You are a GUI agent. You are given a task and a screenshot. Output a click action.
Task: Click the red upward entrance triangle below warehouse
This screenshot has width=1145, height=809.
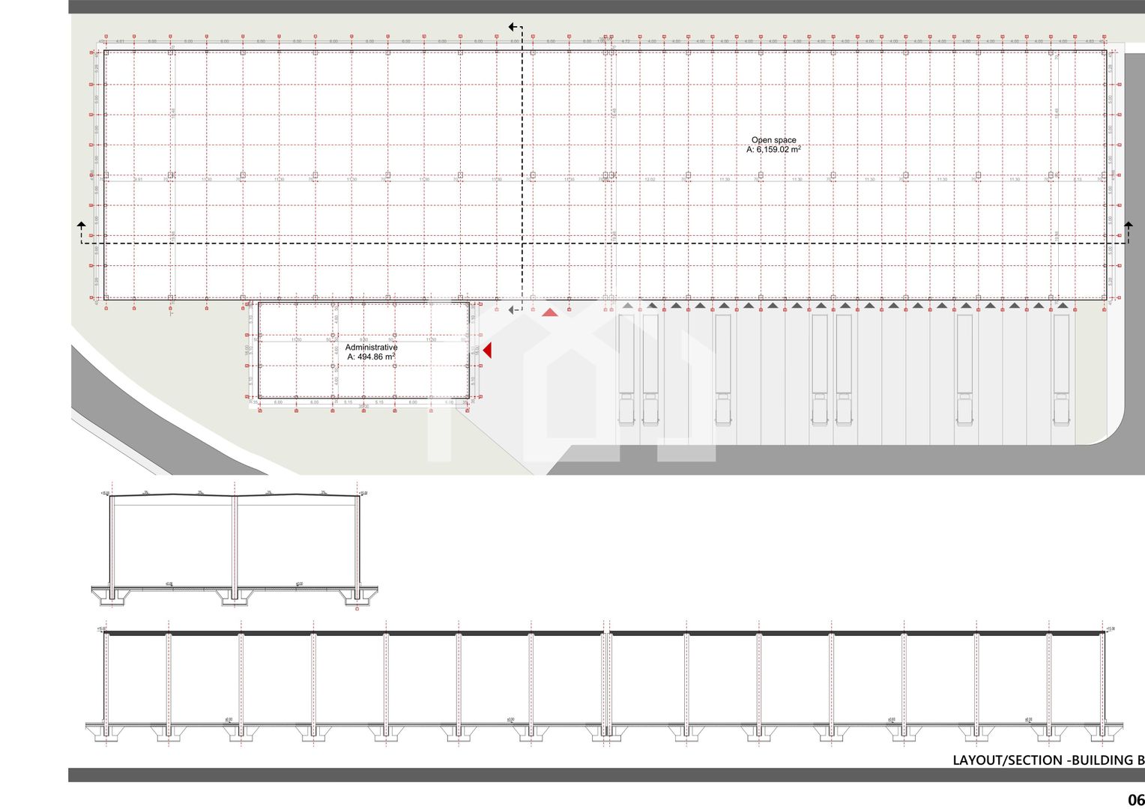point(550,312)
